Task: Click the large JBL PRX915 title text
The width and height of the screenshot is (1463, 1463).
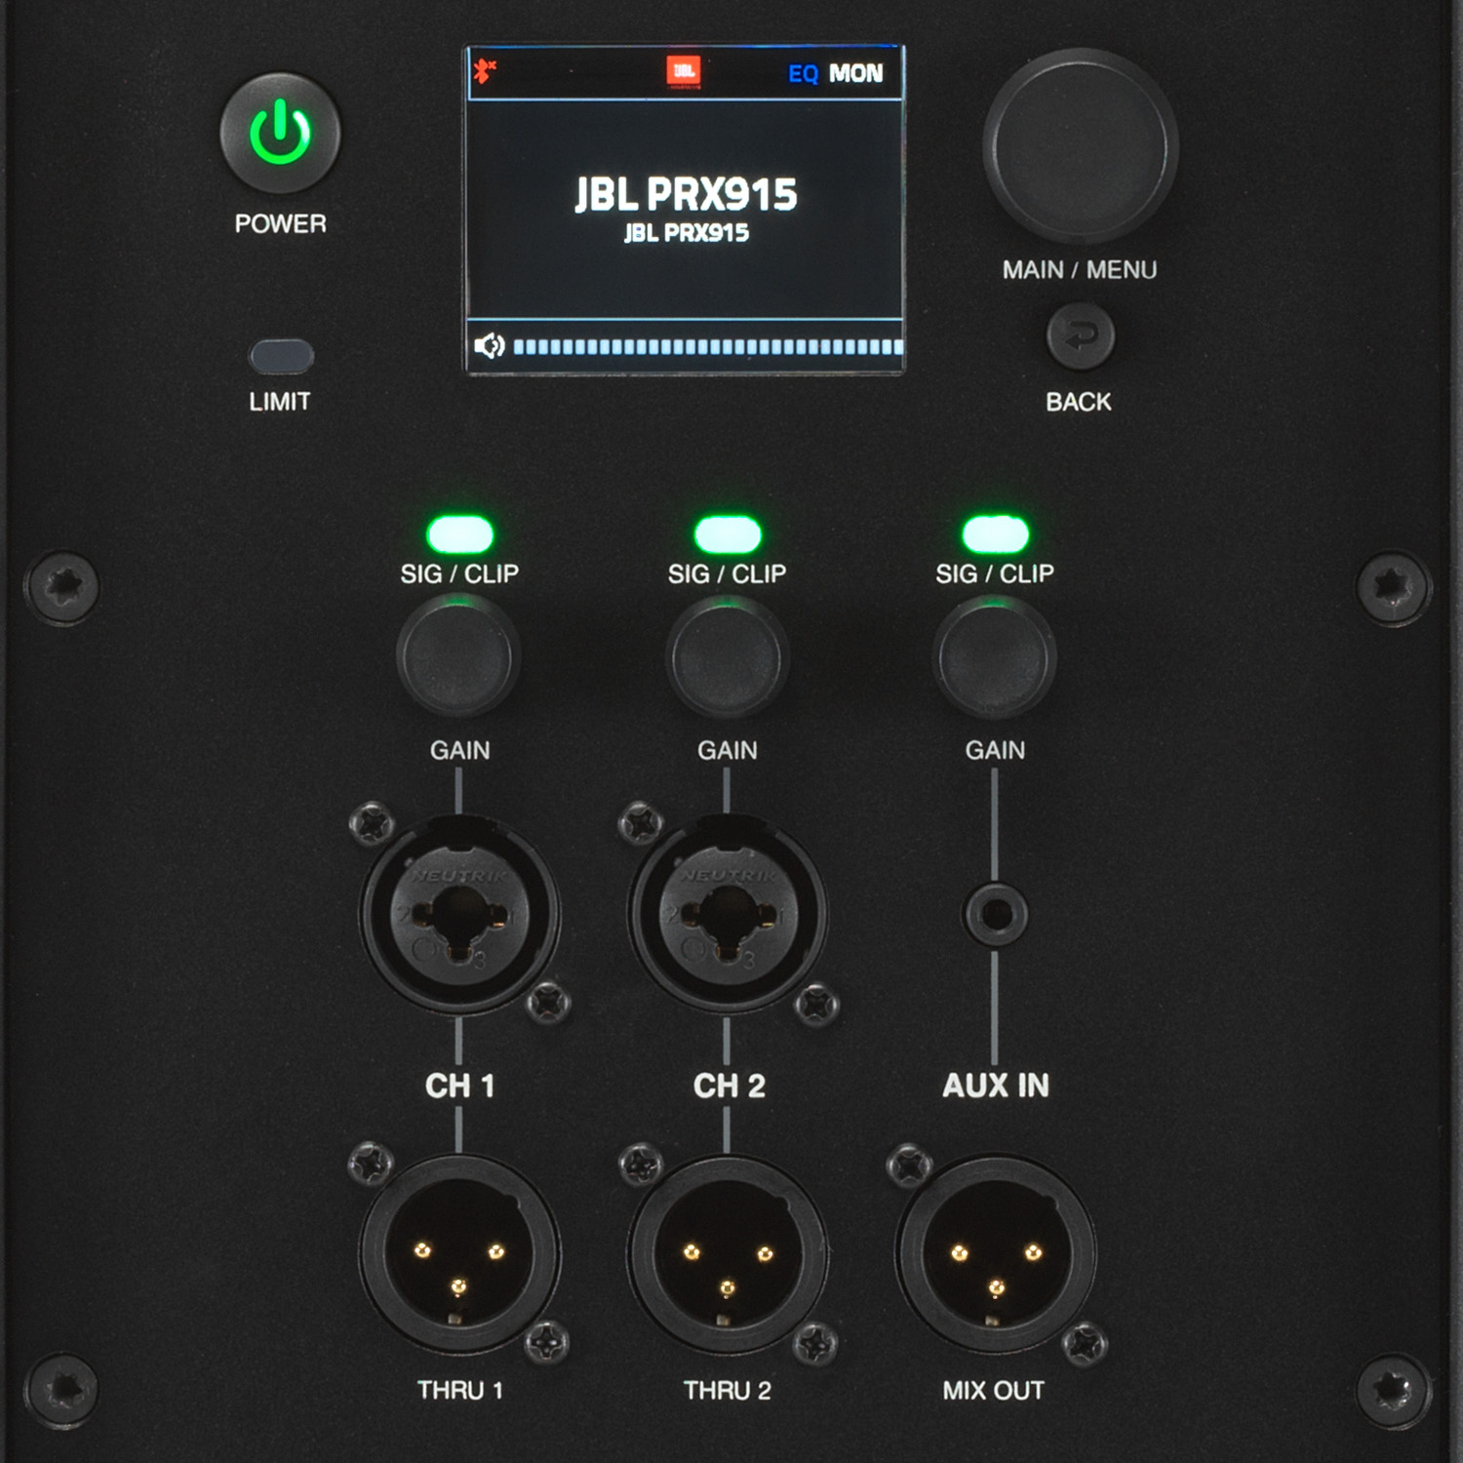Action: (x=686, y=194)
